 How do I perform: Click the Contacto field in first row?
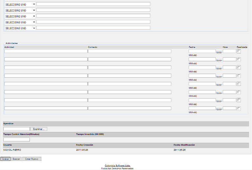129,51
